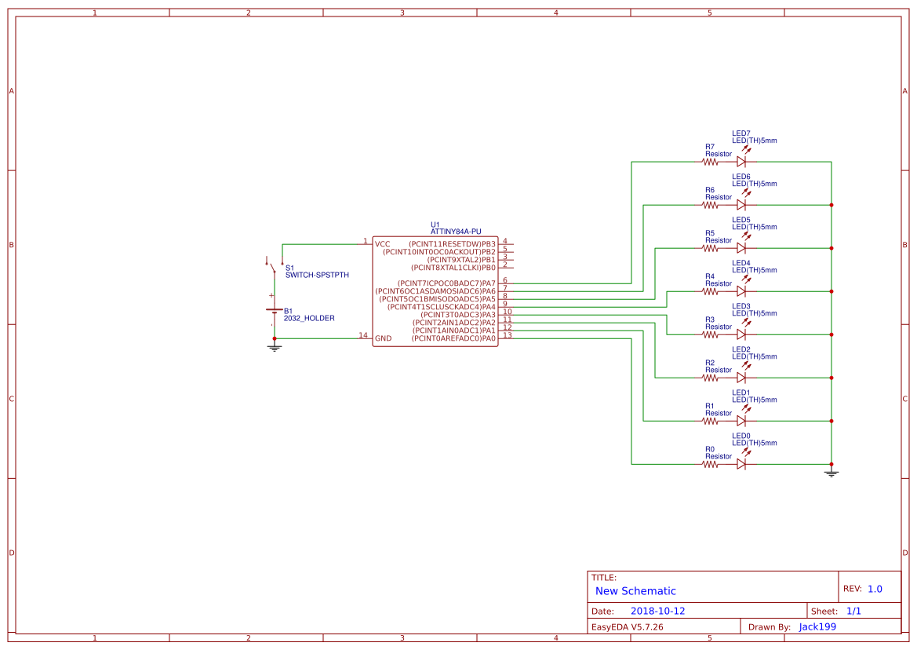Screen dimensions: 917x650
Task: Click the sheet number 1/1
Action: coord(853,611)
